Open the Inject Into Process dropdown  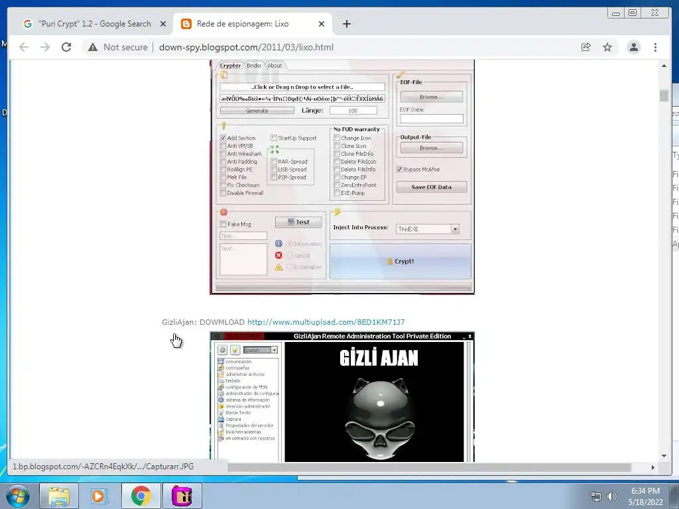pyautogui.click(x=455, y=229)
